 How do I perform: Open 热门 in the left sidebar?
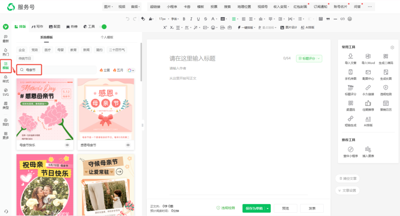[x=5, y=52]
